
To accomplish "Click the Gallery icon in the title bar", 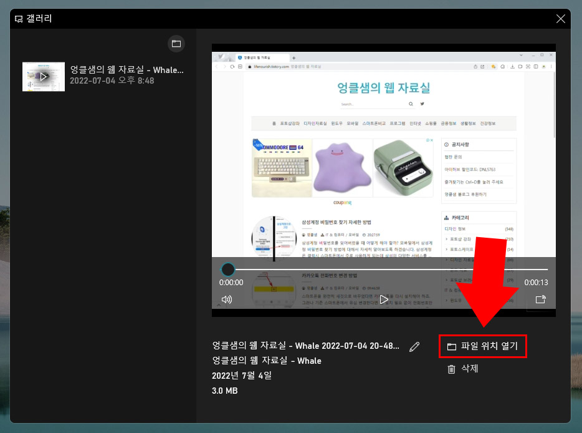I will [x=17, y=19].
